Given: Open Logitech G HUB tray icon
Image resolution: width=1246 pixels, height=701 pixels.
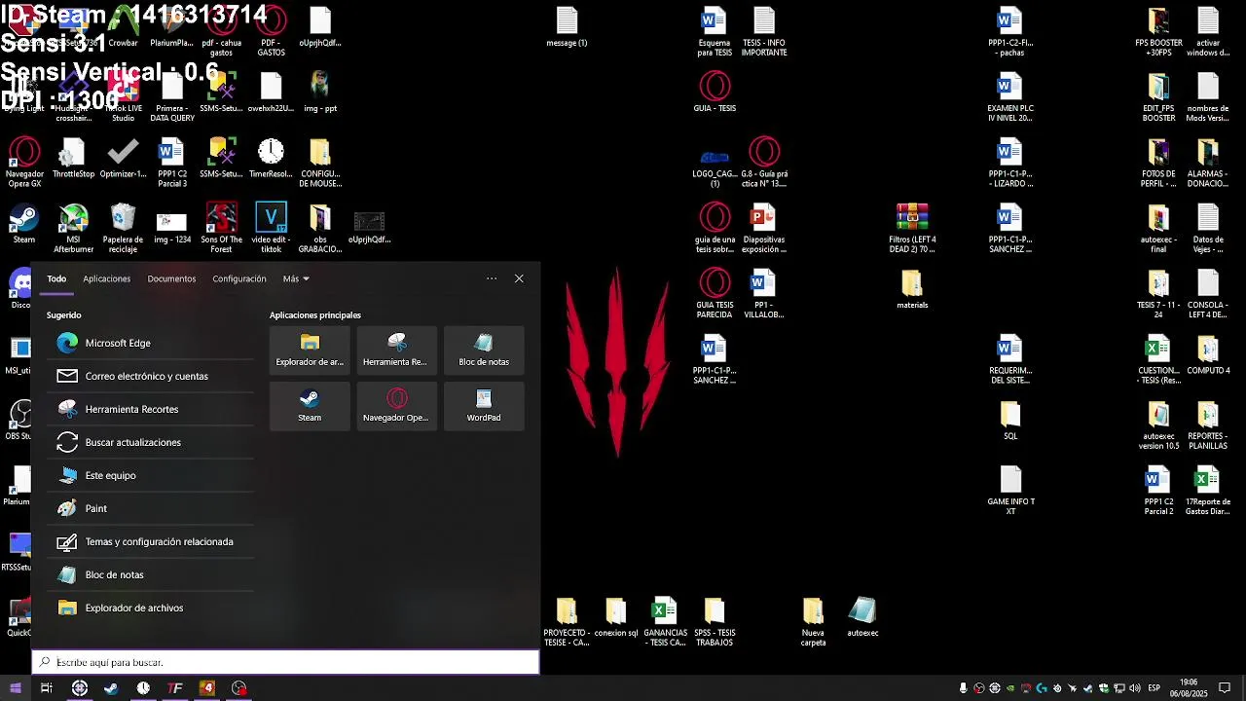Looking at the screenshot, I should click(1042, 688).
